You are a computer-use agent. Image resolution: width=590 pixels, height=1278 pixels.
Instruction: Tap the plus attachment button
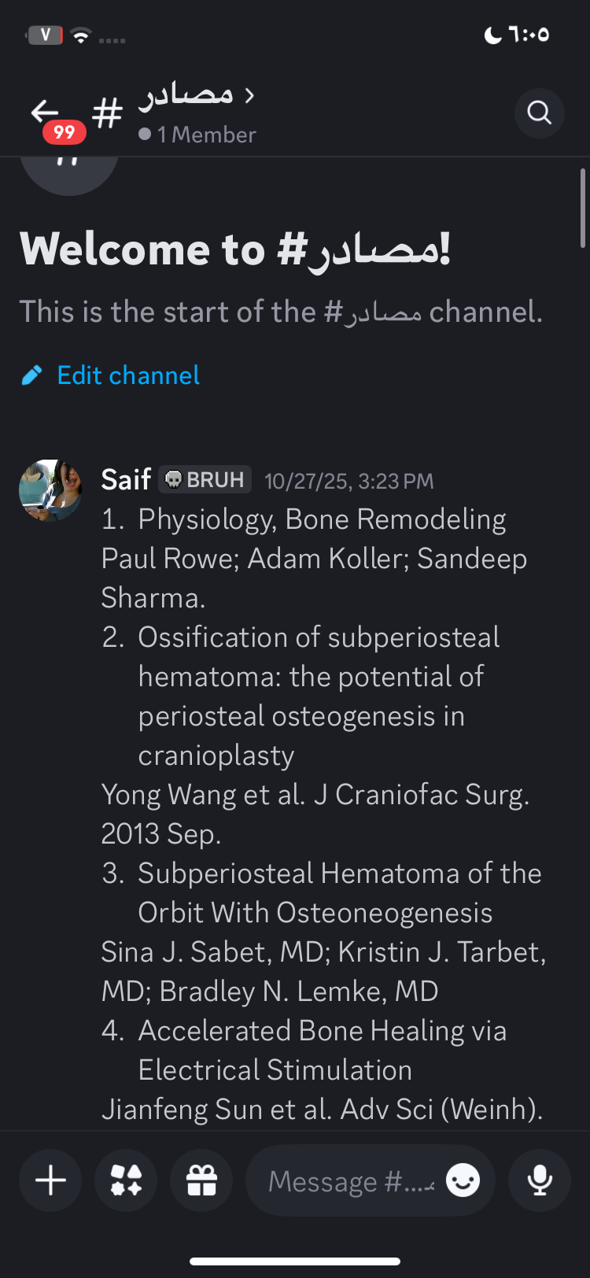[50, 1180]
